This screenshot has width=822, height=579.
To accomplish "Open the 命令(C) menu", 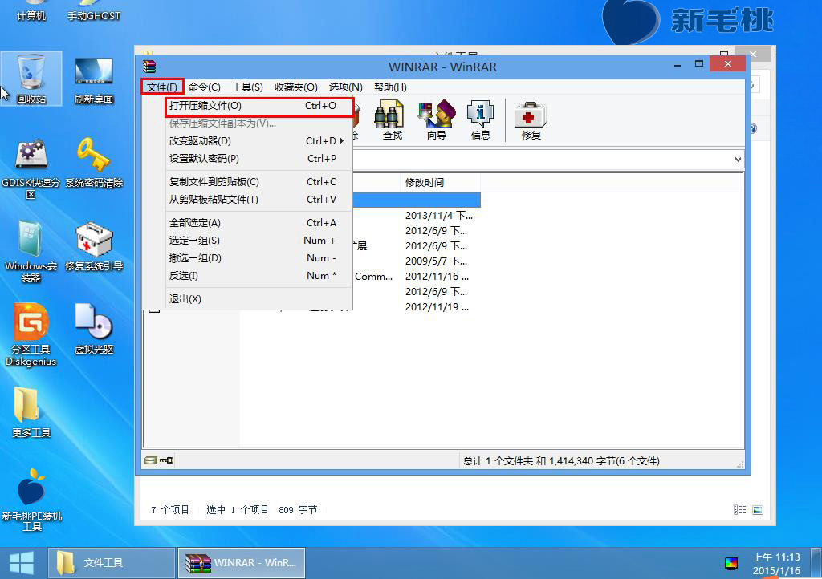I will click(205, 87).
